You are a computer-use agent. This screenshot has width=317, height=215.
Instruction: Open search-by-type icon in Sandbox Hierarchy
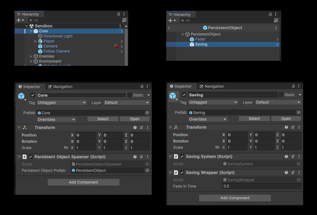pyautogui.click(x=124, y=20)
